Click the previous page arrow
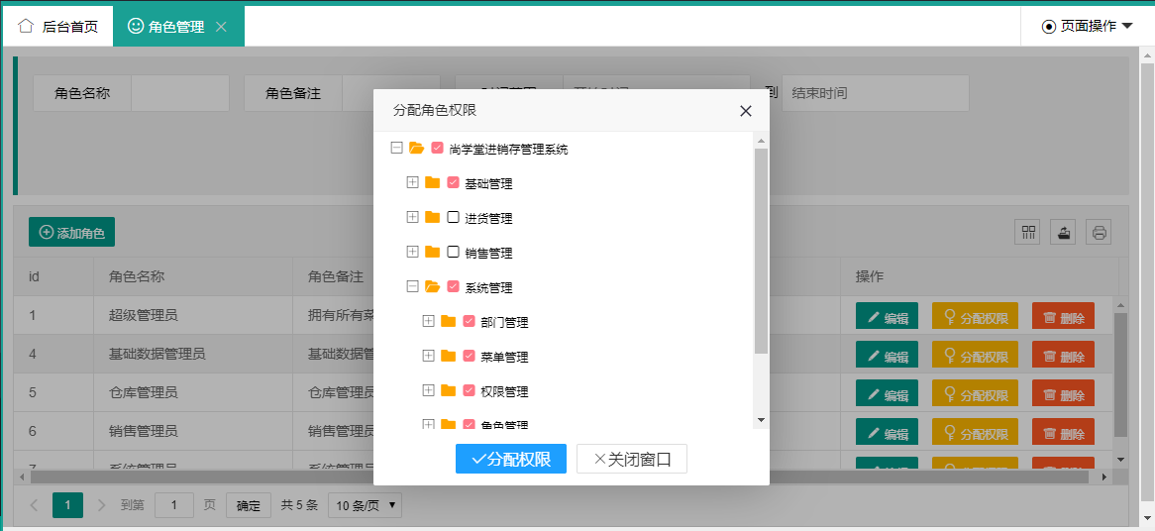 (x=34, y=505)
